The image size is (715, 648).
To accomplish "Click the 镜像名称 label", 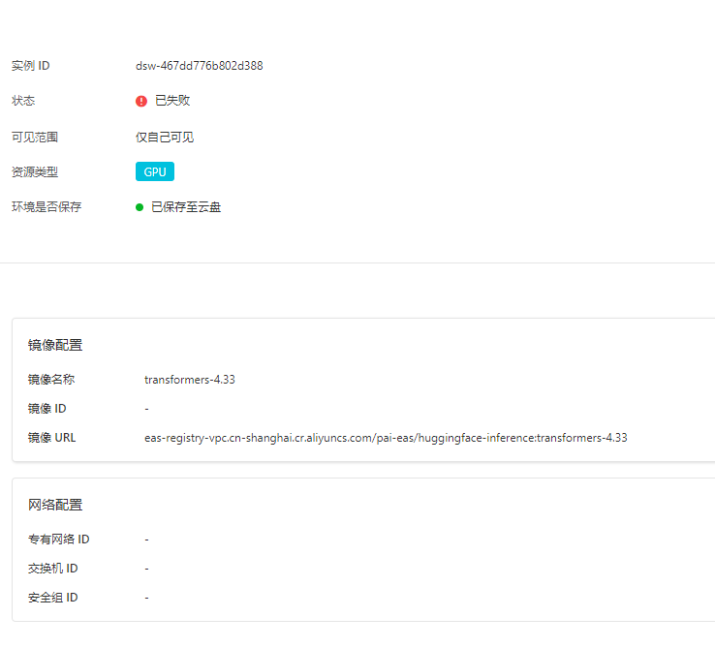I will 51,380.
